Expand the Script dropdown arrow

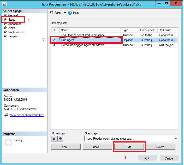tap(65, 13)
